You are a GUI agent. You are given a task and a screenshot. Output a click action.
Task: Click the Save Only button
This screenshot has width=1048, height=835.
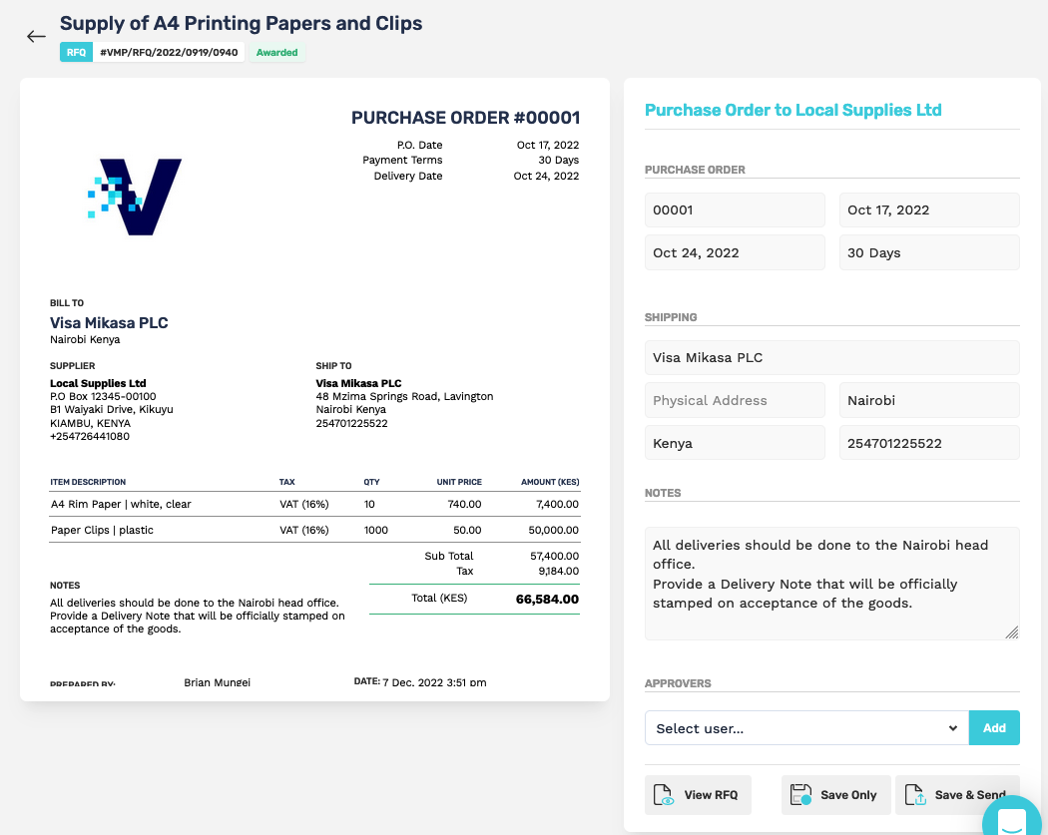click(835, 794)
